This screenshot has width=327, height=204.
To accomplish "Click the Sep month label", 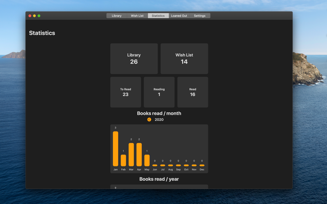I will [x=178, y=170].
